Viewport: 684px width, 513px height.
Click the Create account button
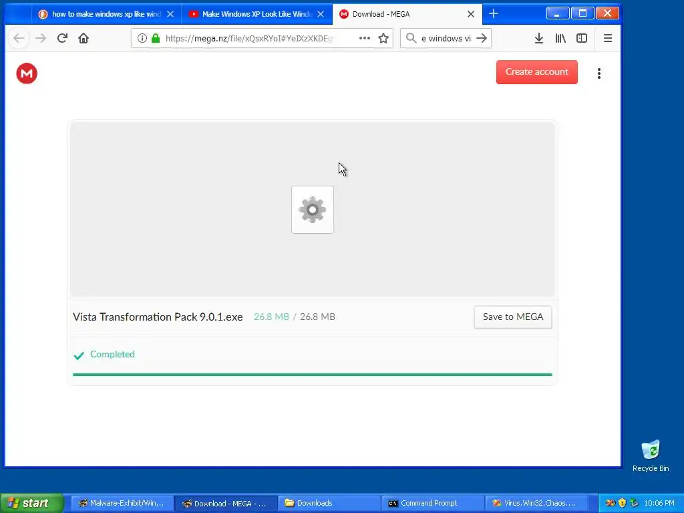(x=536, y=72)
